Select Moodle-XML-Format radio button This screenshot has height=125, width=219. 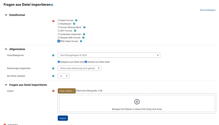pos(59,38)
